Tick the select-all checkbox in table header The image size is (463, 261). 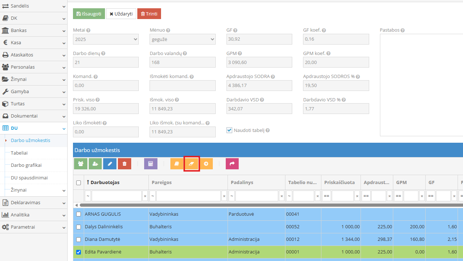click(x=79, y=183)
